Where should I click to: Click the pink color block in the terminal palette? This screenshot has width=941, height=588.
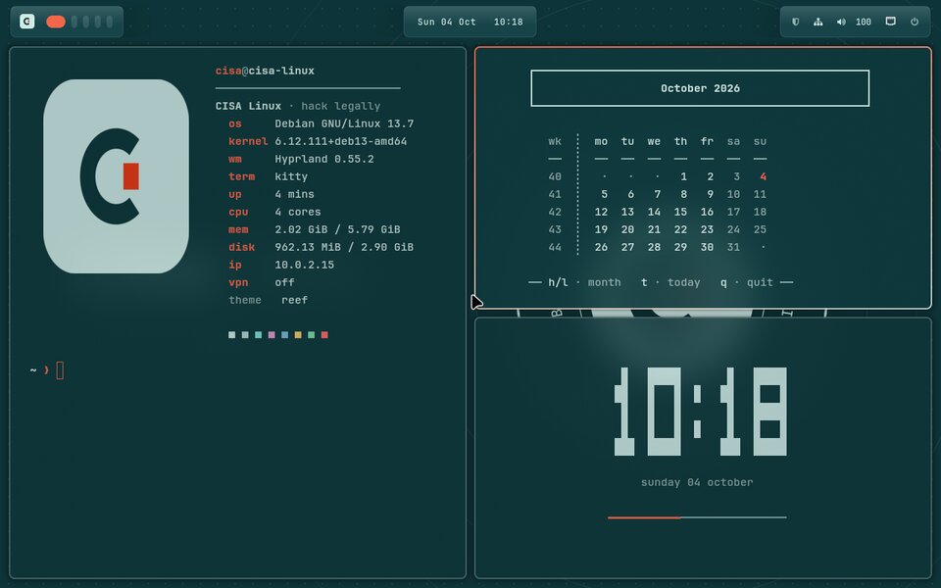pyautogui.click(x=272, y=335)
